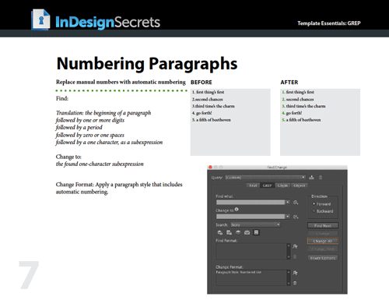Click Specify attributes to find icon

(x=295, y=246)
